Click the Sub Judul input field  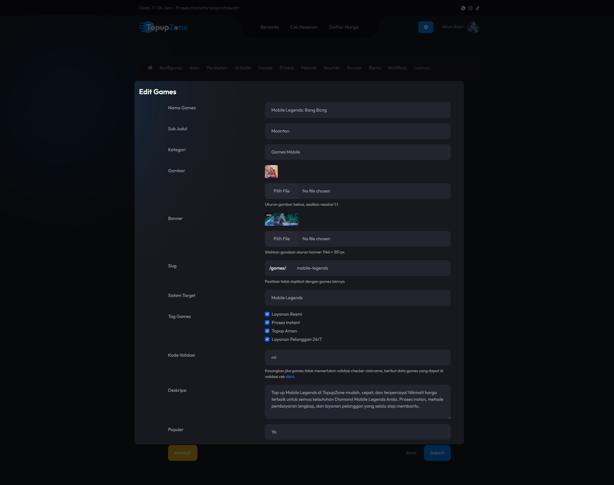(x=358, y=131)
